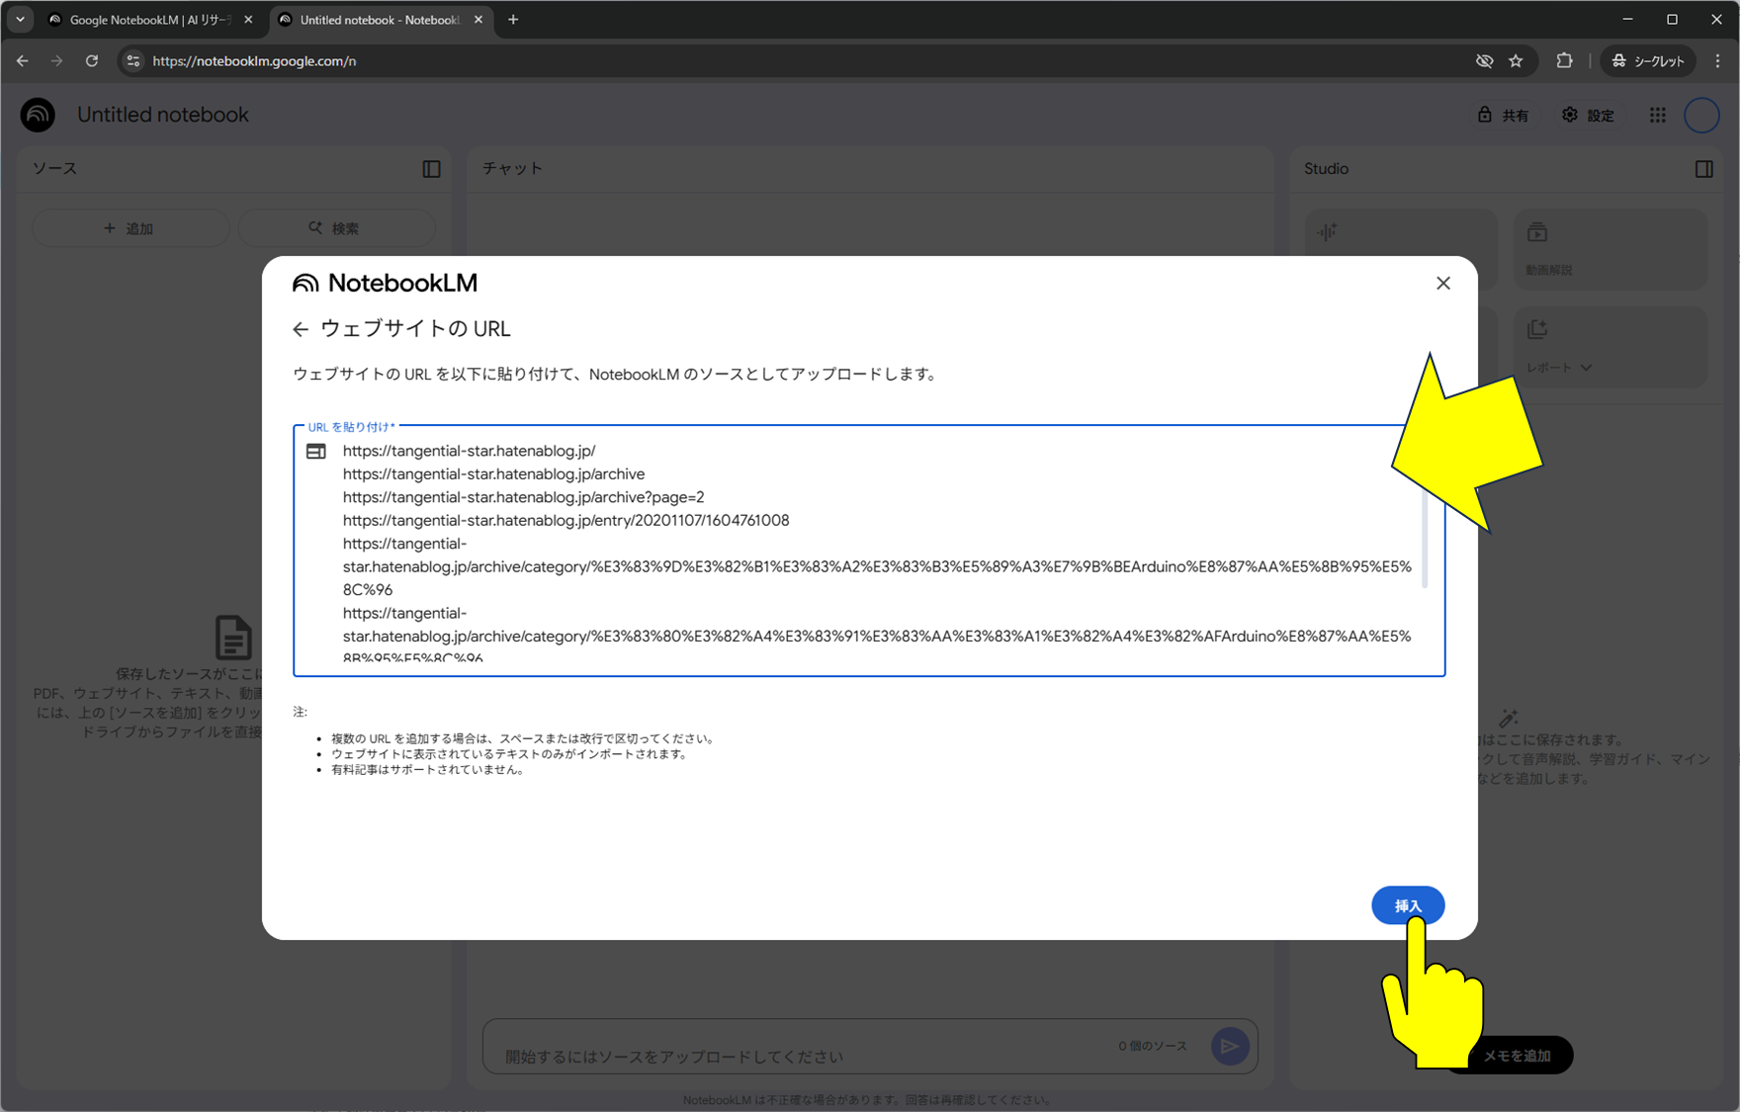Click the chat send arrow button
Viewport: 1740px width, 1112px height.
[x=1230, y=1046]
